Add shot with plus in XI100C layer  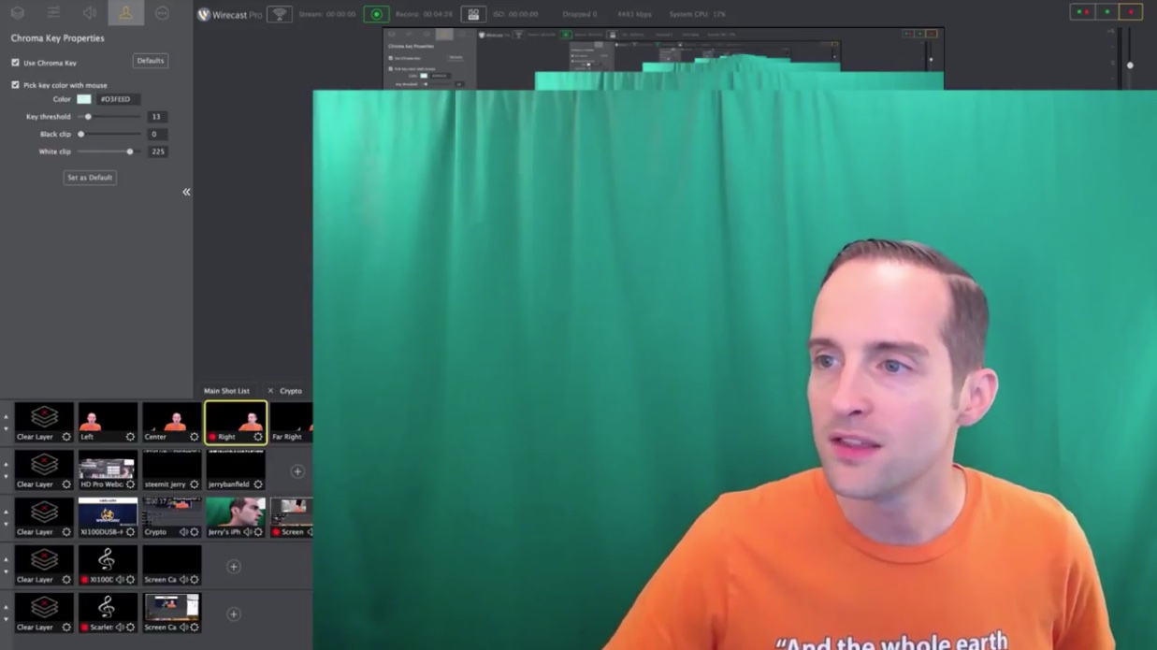[x=234, y=567]
